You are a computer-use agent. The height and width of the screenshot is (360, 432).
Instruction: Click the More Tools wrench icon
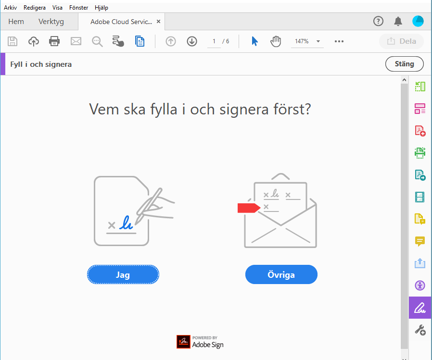pos(419,330)
